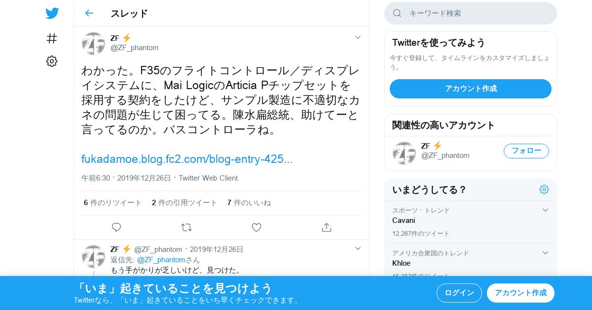Open the trends settings gear icon
Screen dimensions: 592x310
(x=544, y=189)
